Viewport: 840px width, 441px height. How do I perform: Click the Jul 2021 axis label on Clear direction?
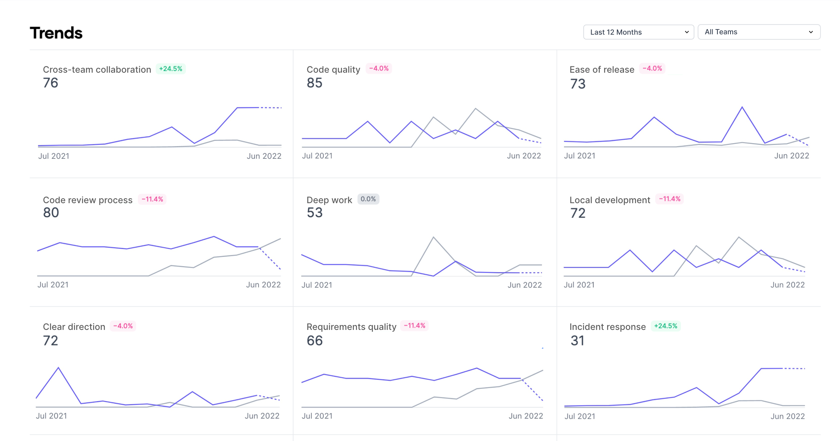51,416
